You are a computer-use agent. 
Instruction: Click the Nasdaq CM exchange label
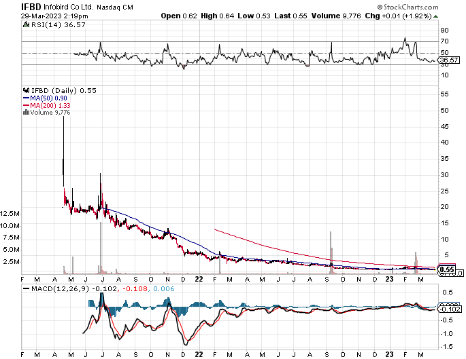click(115, 7)
